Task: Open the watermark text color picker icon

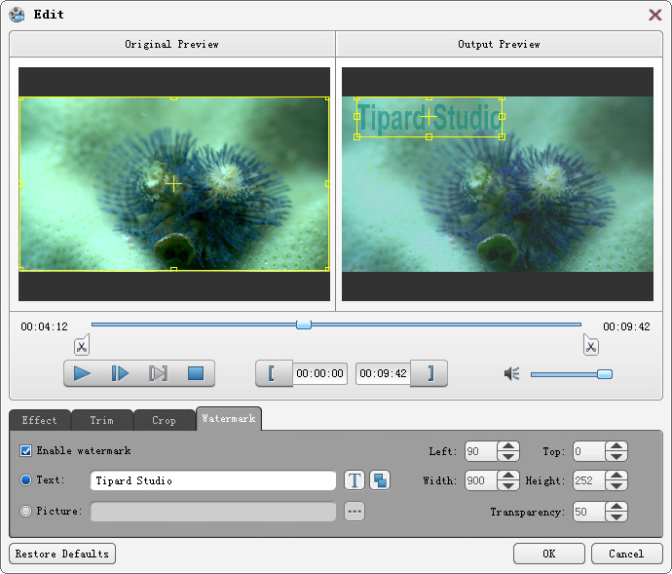Action: pos(380,480)
